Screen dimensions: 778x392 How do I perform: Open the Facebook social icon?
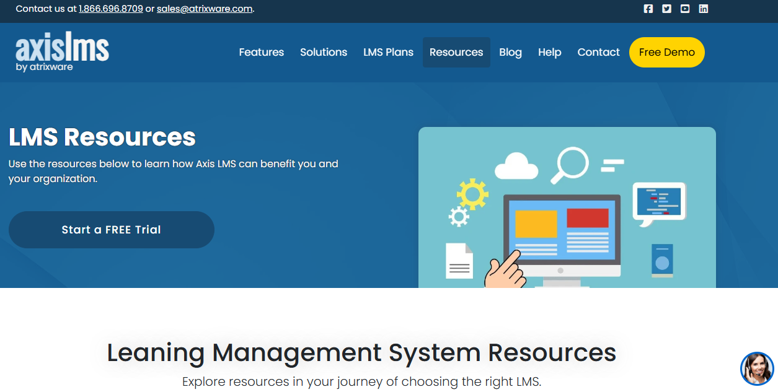[648, 9]
